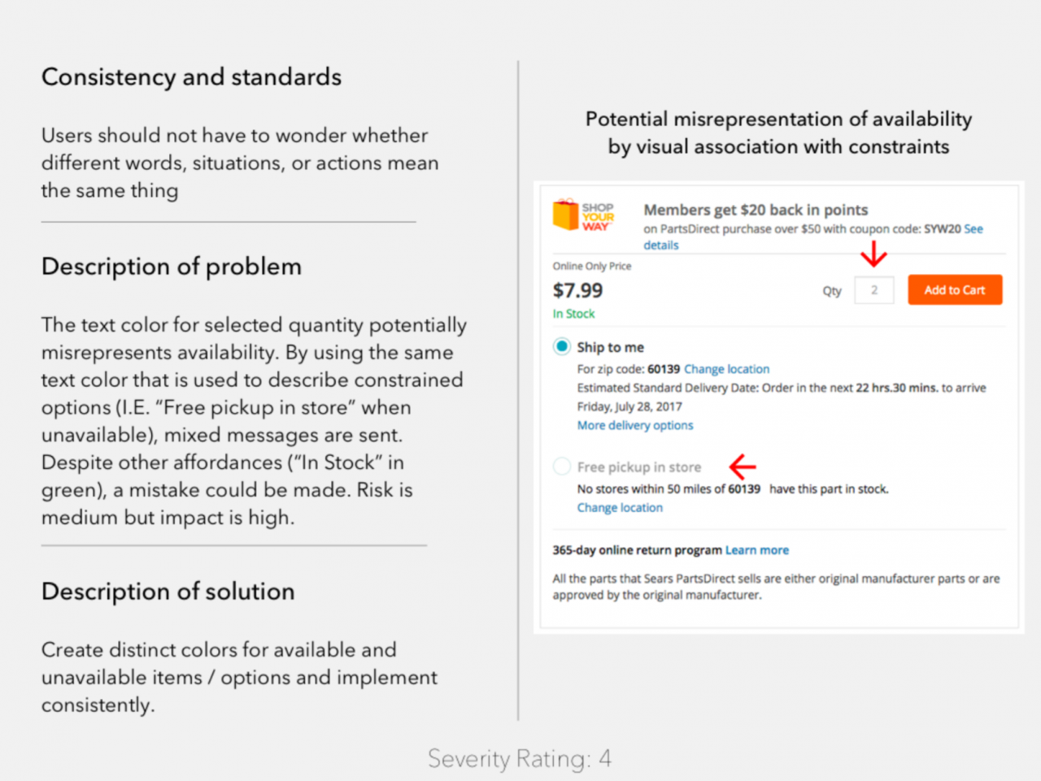Click the "Potential misrepresentation of availability" title

[778, 119]
